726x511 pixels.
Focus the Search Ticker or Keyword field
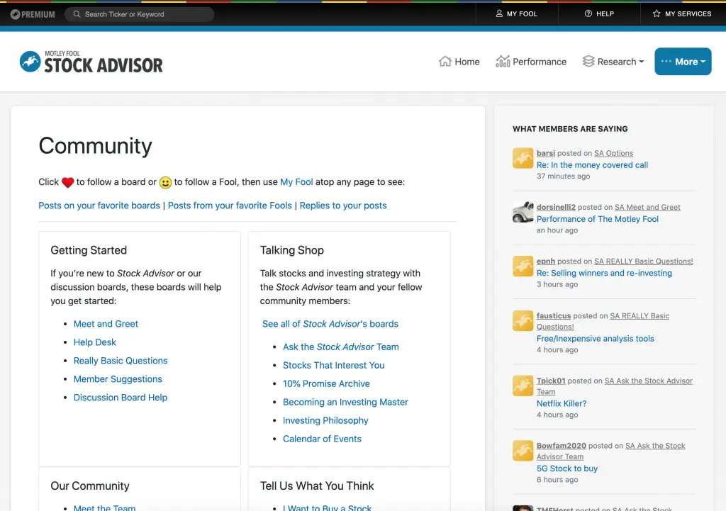pyautogui.click(x=140, y=14)
